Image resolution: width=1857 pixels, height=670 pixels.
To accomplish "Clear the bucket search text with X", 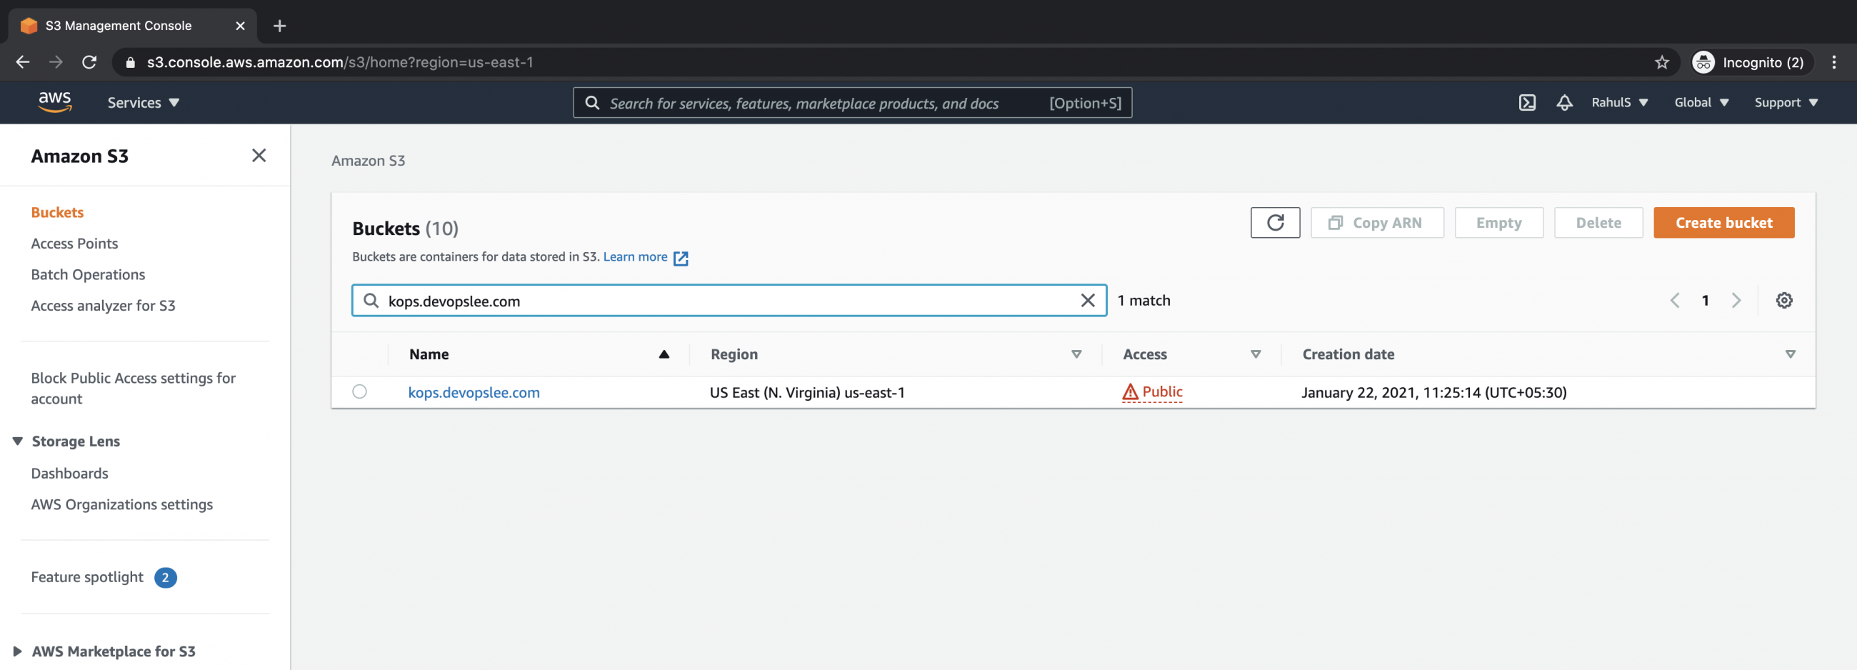I will pyautogui.click(x=1087, y=300).
